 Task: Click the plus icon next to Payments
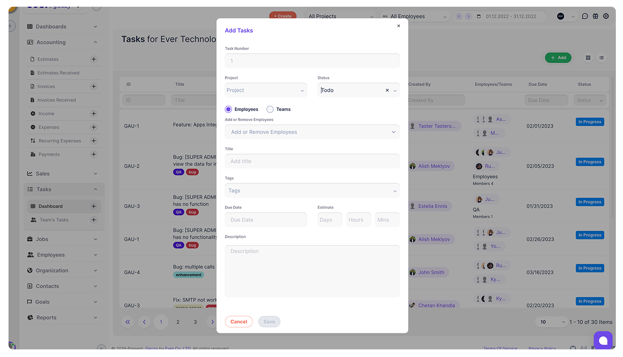coord(93,154)
